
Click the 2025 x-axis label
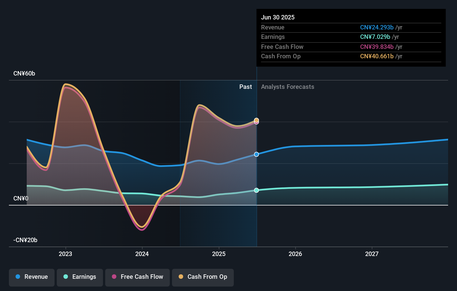(219, 254)
